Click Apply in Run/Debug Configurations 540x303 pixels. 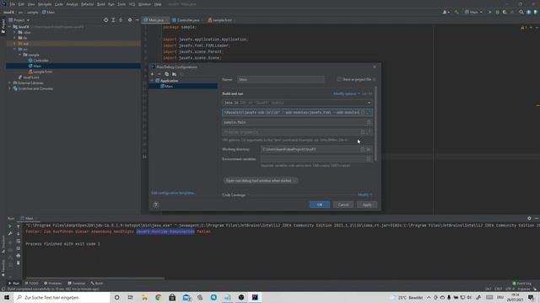point(367,205)
